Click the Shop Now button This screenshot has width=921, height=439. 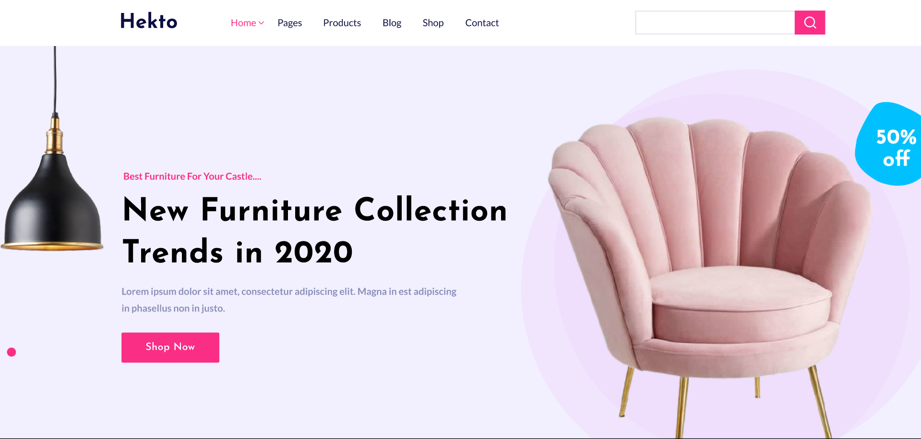coord(170,347)
